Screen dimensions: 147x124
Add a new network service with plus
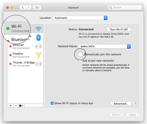11,106
